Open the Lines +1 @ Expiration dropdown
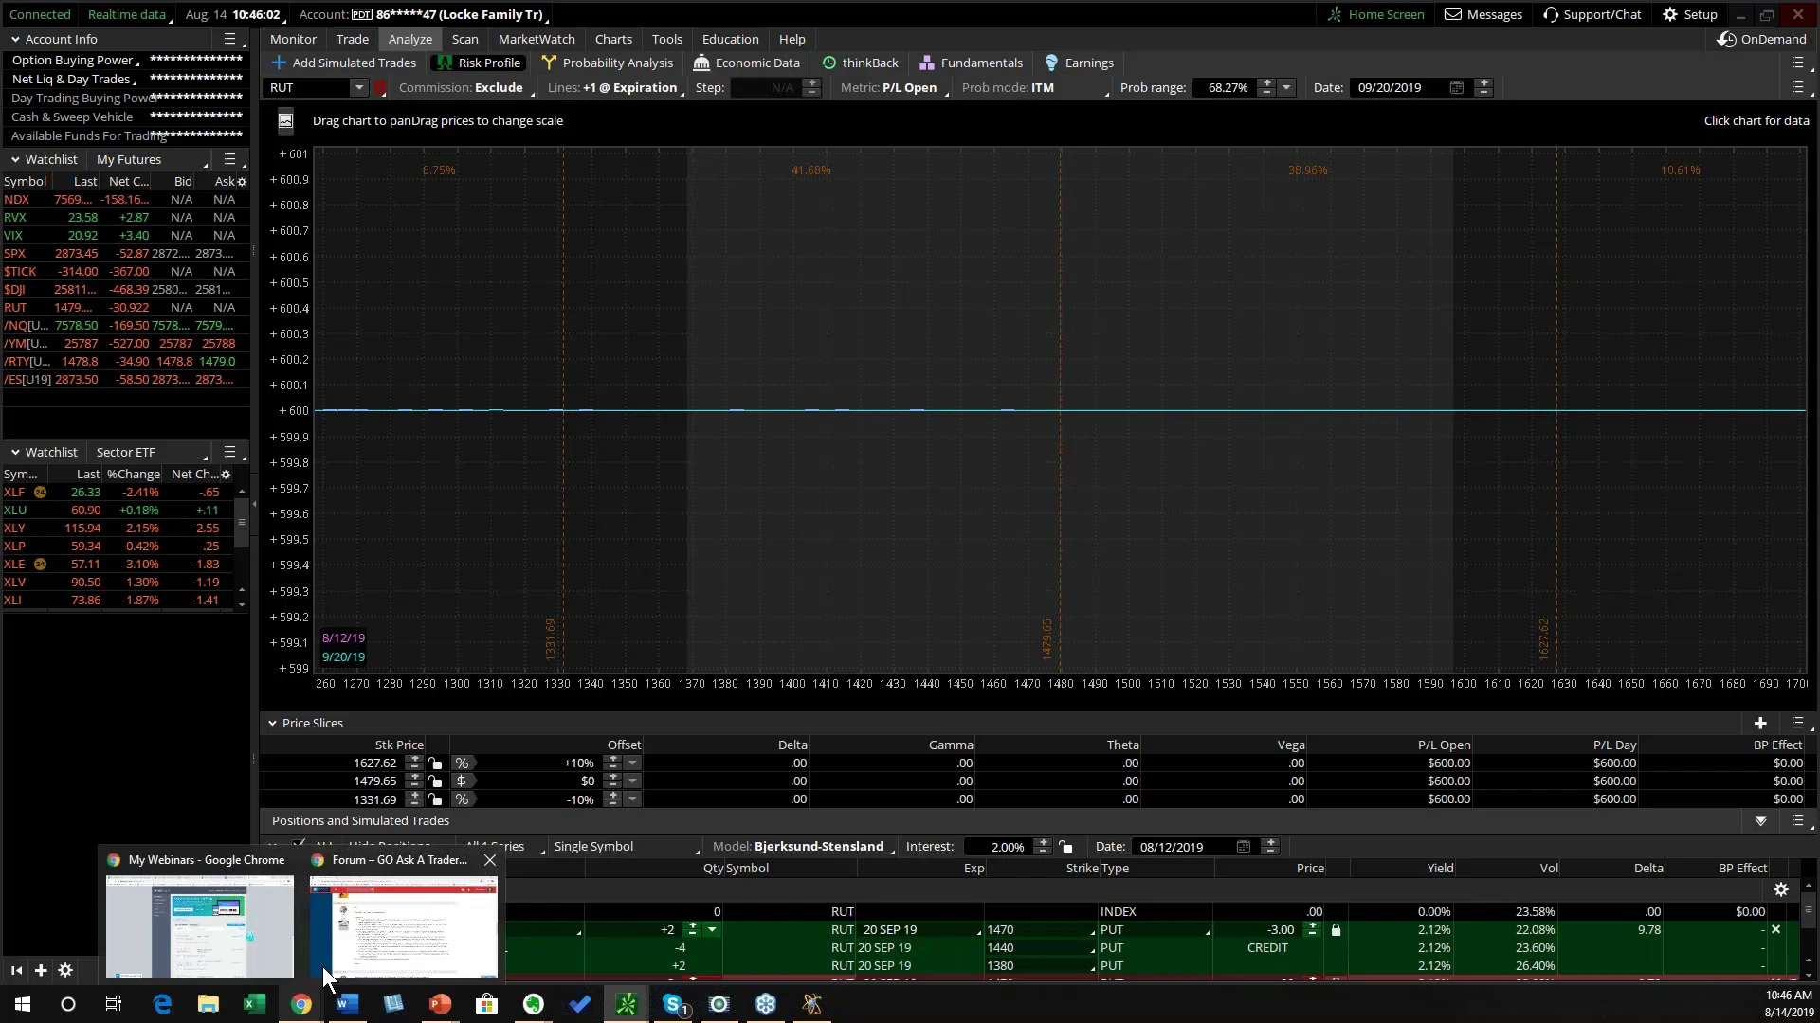This screenshot has width=1820, height=1023. click(x=616, y=87)
